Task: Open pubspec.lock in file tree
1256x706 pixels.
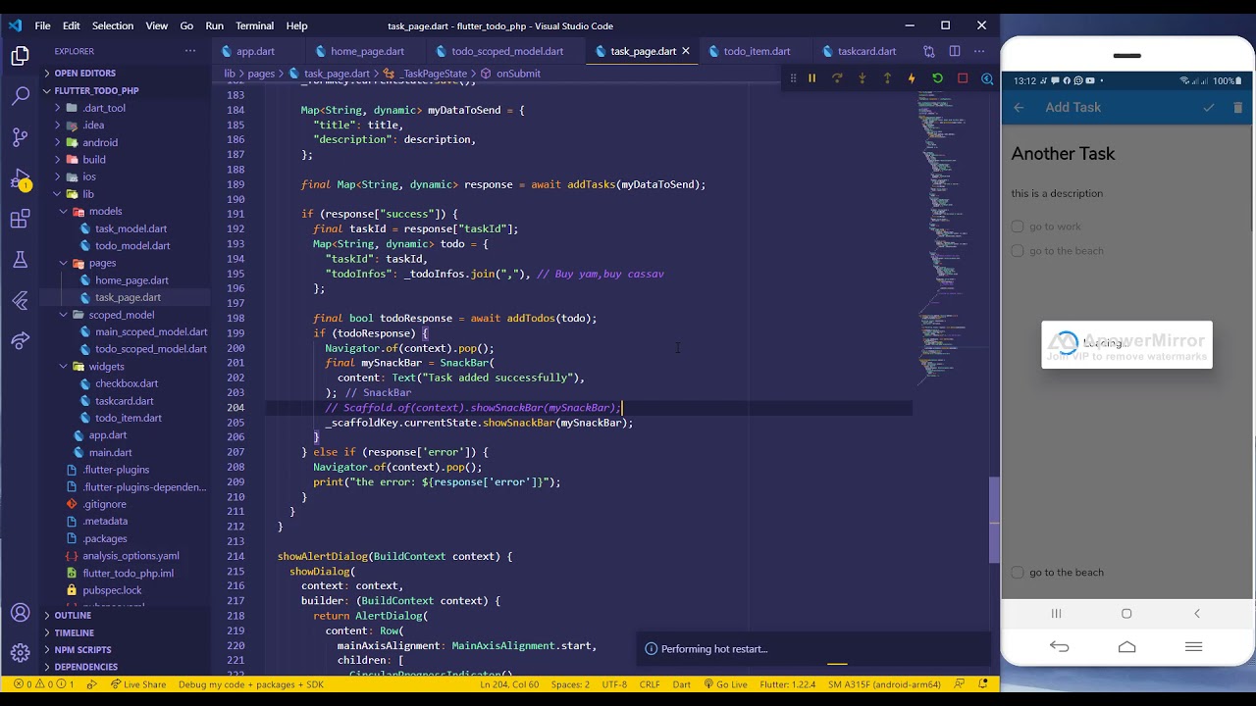Action: click(x=112, y=590)
